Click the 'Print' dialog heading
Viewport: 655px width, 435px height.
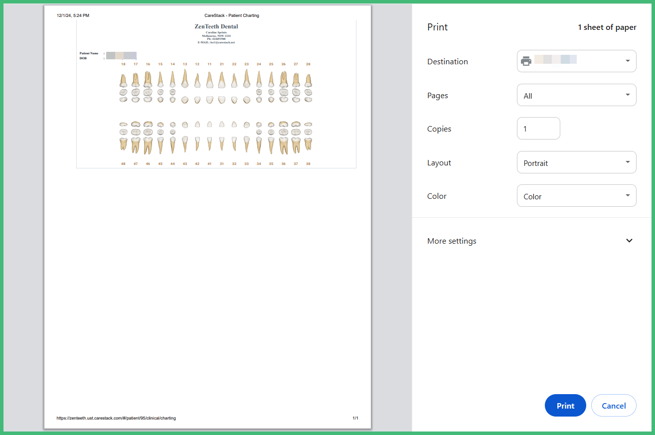(437, 27)
